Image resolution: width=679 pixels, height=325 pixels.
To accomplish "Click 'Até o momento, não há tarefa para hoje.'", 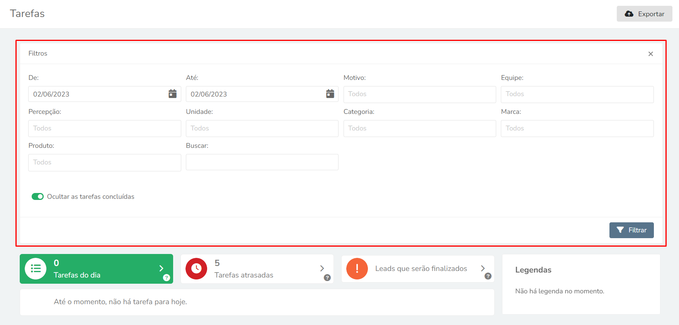I will [x=120, y=302].
